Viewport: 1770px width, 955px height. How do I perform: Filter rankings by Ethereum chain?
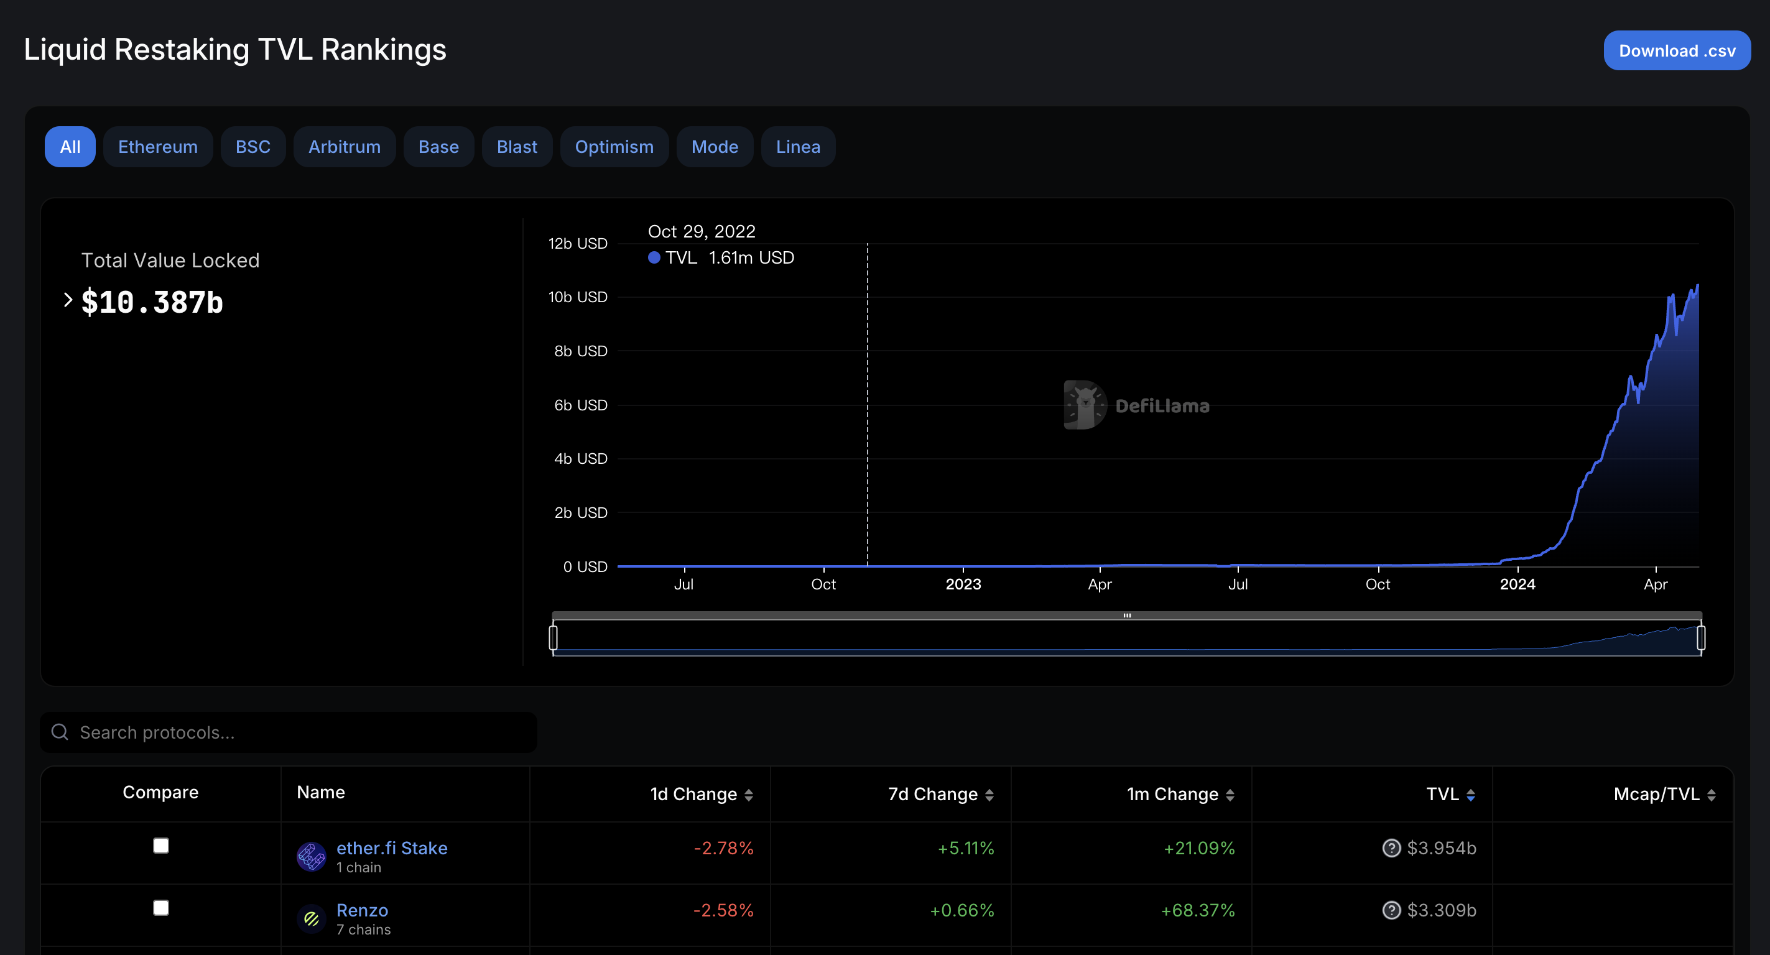tap(158, 147)
